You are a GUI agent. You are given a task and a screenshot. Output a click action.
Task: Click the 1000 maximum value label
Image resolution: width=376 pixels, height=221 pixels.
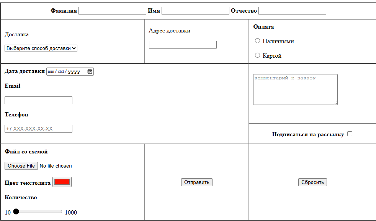coord(71,212)
